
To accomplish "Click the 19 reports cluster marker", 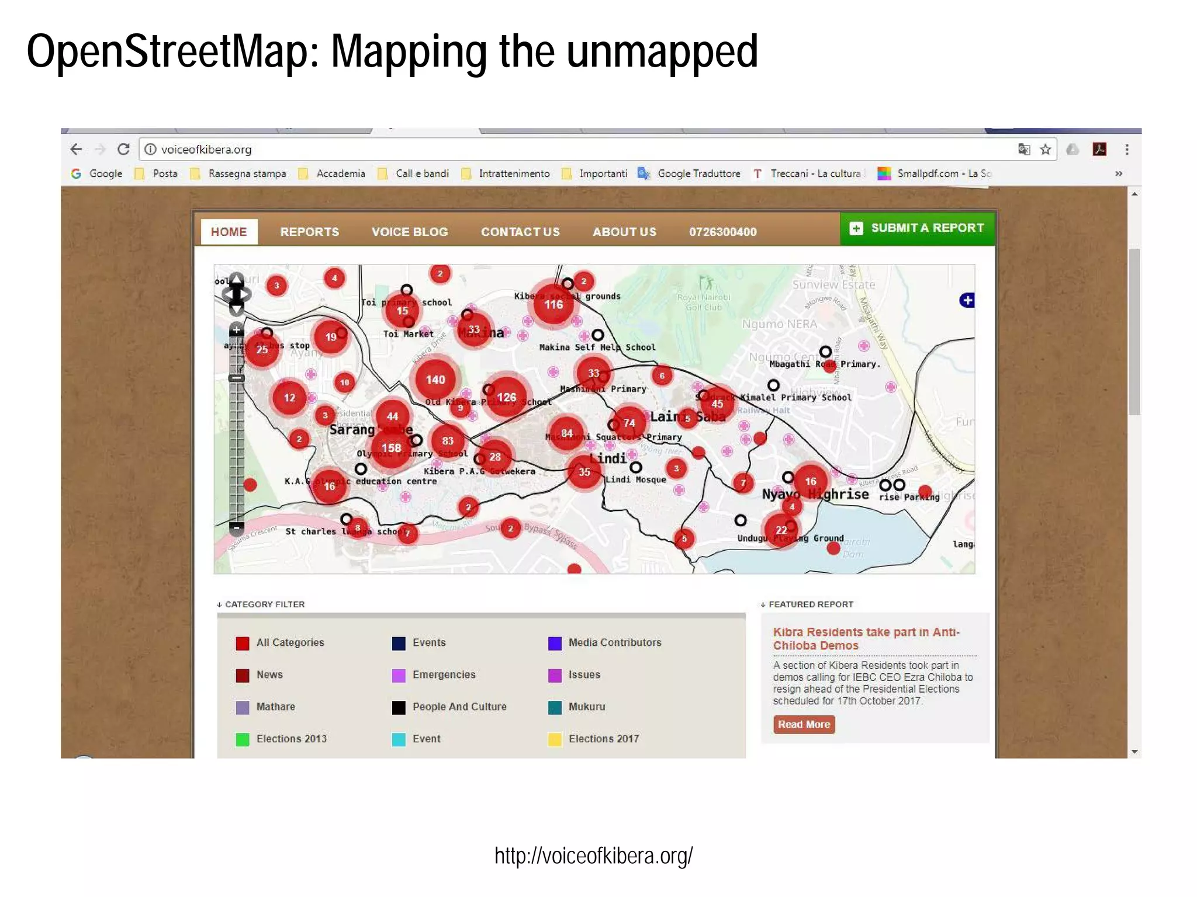I will [331, 337].
